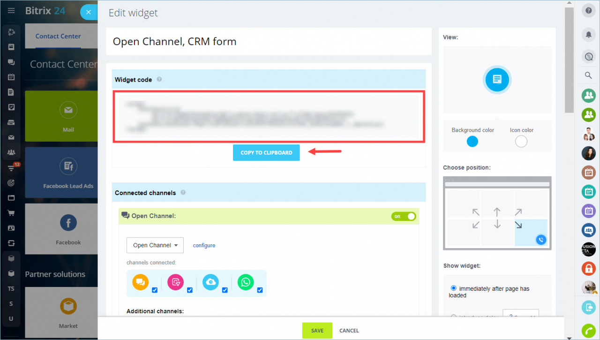600x340 pixels.
Task: Open the sync arrows icon in left sidebar
Action: [x=11, y=243]
